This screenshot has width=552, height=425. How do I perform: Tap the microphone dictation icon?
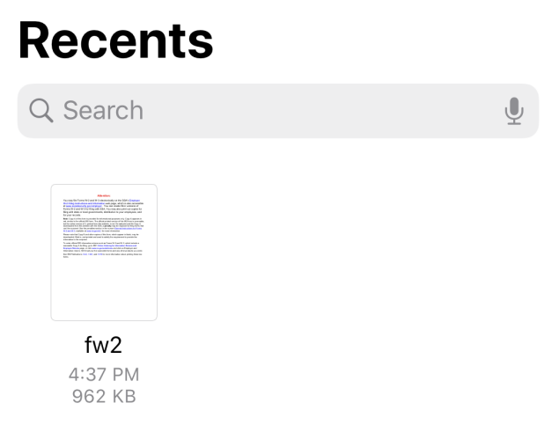514,111
